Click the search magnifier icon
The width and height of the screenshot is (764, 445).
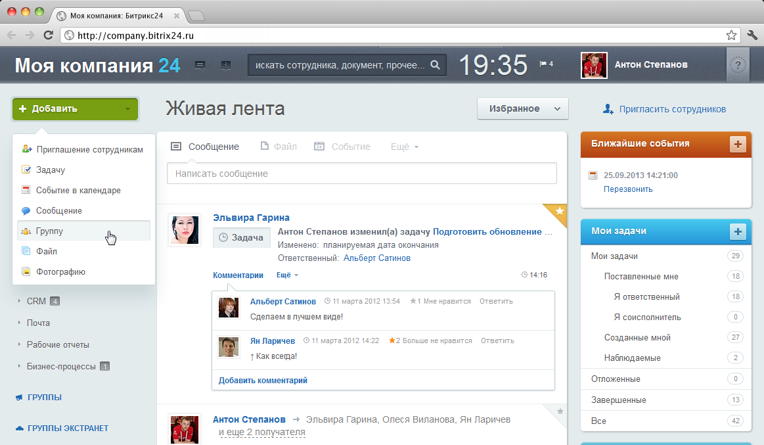pos(435,65)
